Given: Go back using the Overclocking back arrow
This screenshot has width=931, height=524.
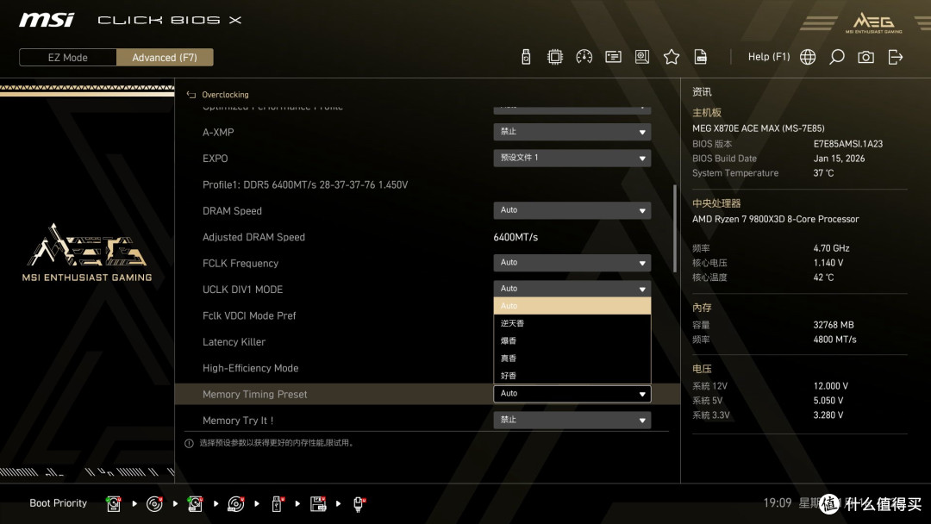Looking at the screenshot, I should (191, 94).
